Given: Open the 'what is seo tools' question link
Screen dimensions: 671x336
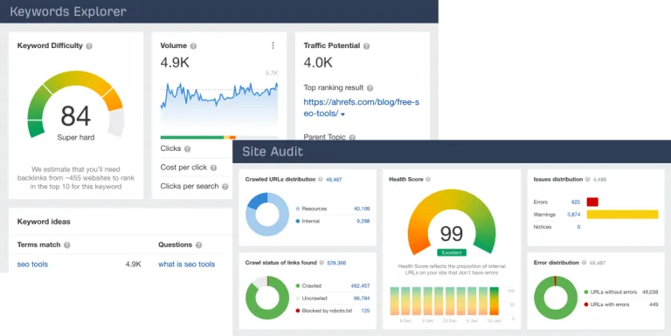Looking at the screenshot, I should coord(187,264).
